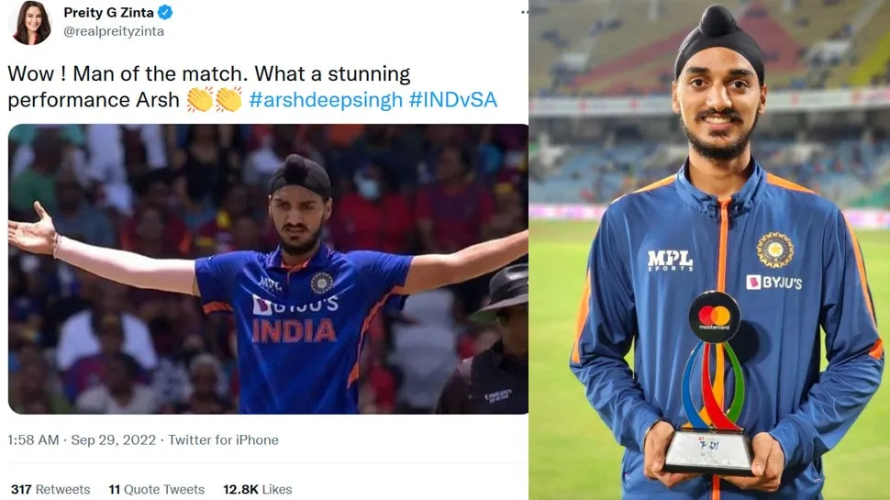This screenshot has height=500, width=890.
Task: Click the 1:58 AM timestamp
Action: click(33, 439)
